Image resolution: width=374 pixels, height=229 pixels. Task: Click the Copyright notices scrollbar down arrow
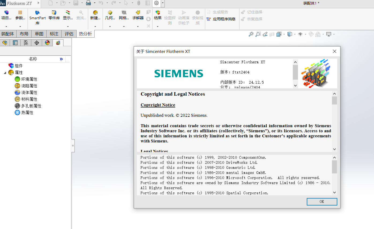click(x=334, y=149)
